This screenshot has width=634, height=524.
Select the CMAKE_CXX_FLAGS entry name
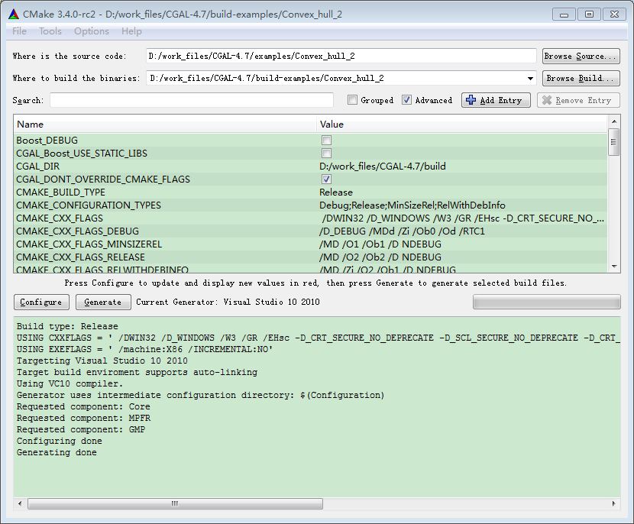coord(60,218)
